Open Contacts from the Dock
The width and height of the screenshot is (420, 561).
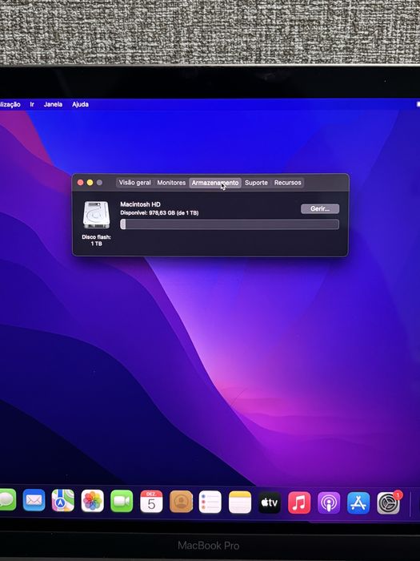click(181, 502)
